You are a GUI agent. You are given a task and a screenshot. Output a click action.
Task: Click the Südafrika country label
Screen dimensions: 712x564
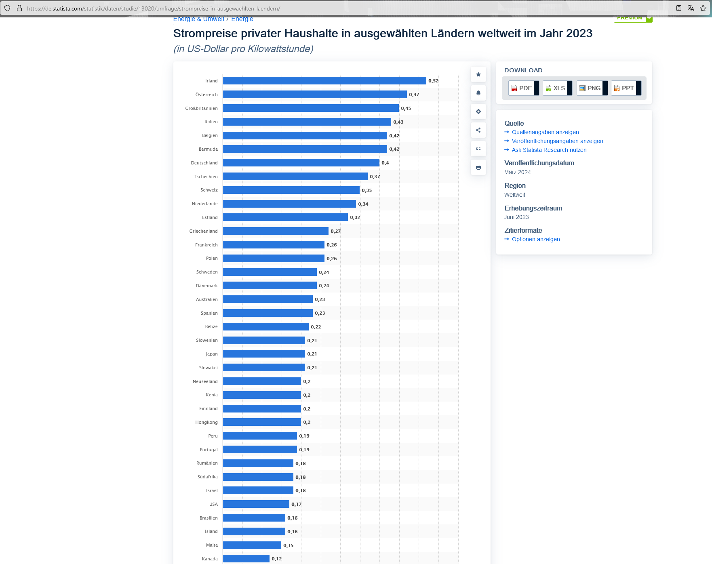click(208, 477)
